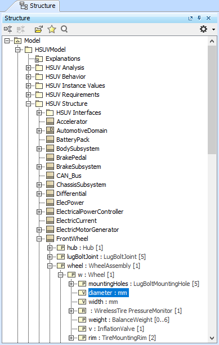This screenshot has height=345, width=219.
Task: Expand the BrakeSubsystem block
Action: point(39,167)
